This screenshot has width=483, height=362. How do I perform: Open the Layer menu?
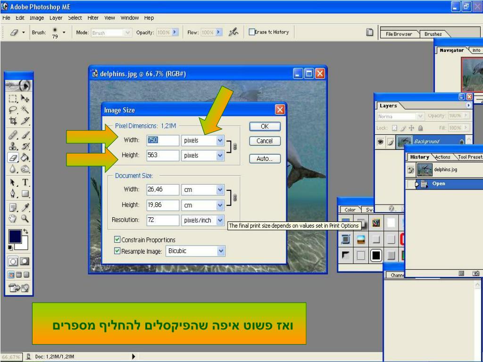[x=56, y=18]
